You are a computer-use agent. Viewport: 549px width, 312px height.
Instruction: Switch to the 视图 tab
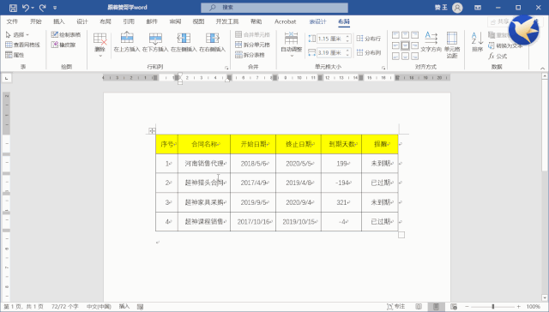(198, 21)
